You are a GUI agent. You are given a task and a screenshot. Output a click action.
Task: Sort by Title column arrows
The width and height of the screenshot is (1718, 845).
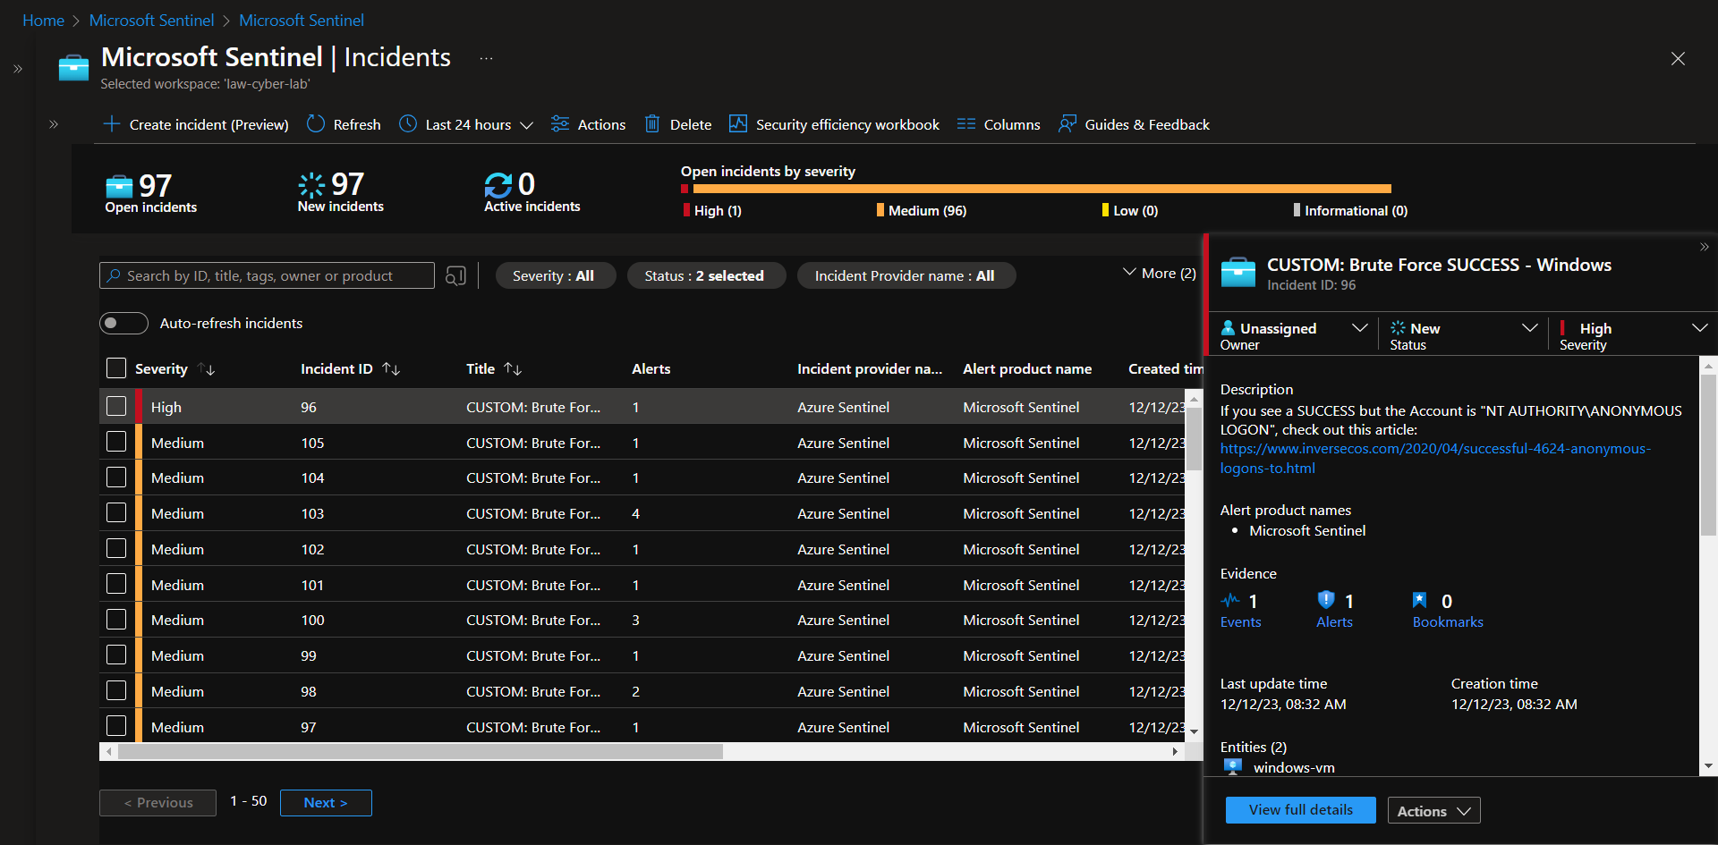point(513,369)
